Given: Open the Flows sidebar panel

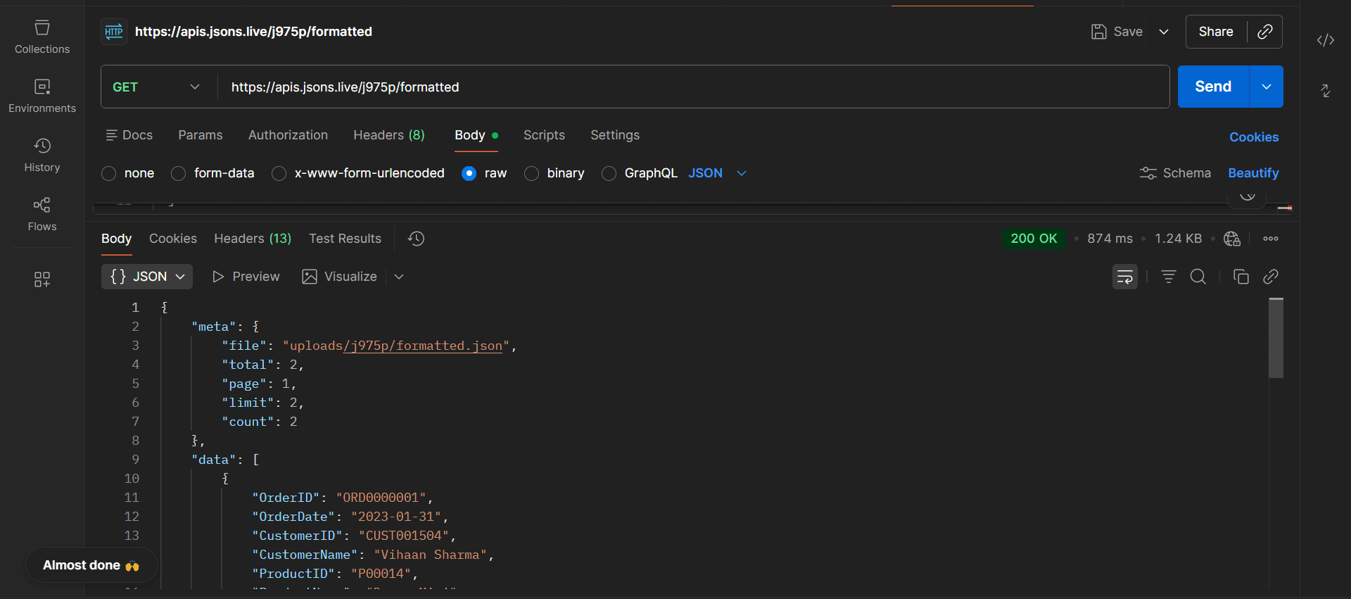Looking at the screenshot, I should pos(42,215).
